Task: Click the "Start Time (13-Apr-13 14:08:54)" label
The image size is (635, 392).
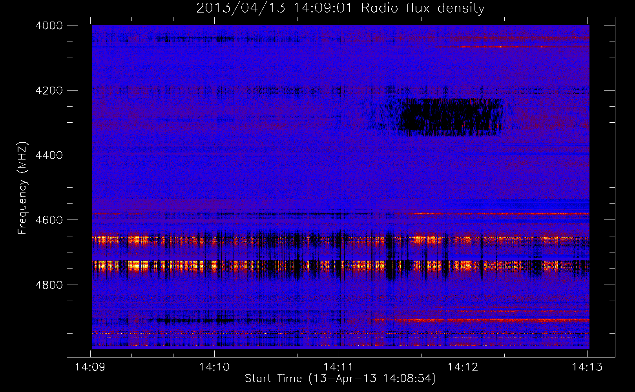Action: 340,379
